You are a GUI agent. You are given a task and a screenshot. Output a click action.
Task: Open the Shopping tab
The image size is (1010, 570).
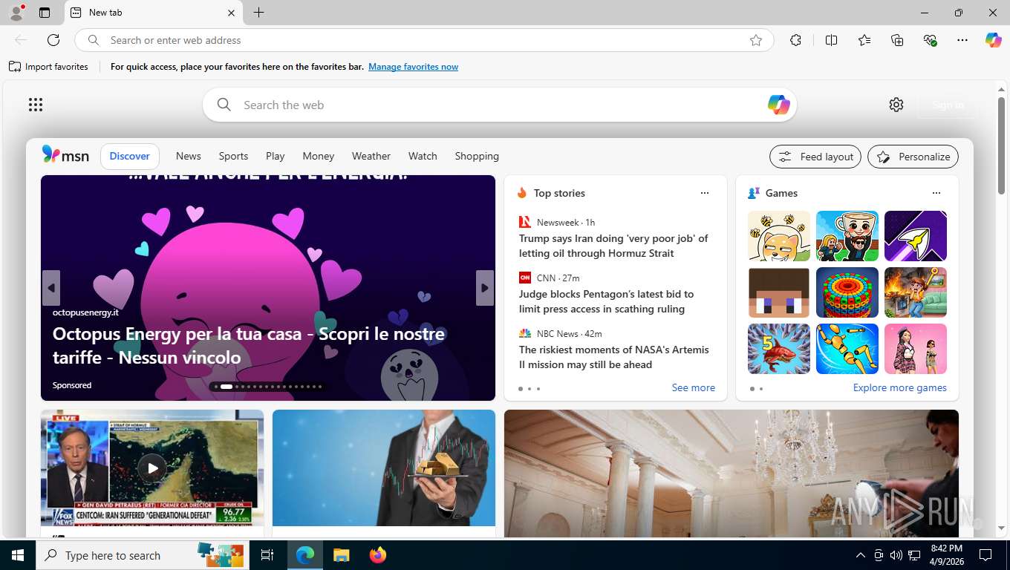[x=477, y=156]
